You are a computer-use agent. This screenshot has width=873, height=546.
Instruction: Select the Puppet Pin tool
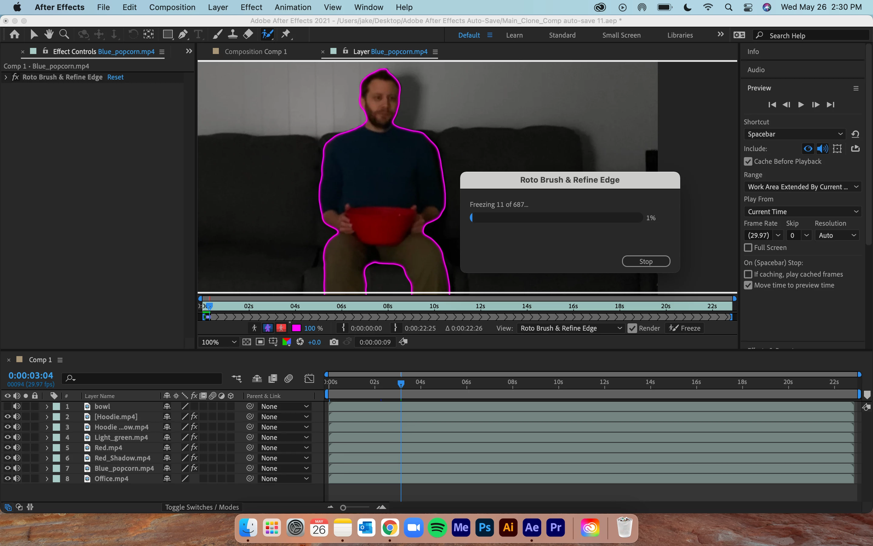coord(286,34)
